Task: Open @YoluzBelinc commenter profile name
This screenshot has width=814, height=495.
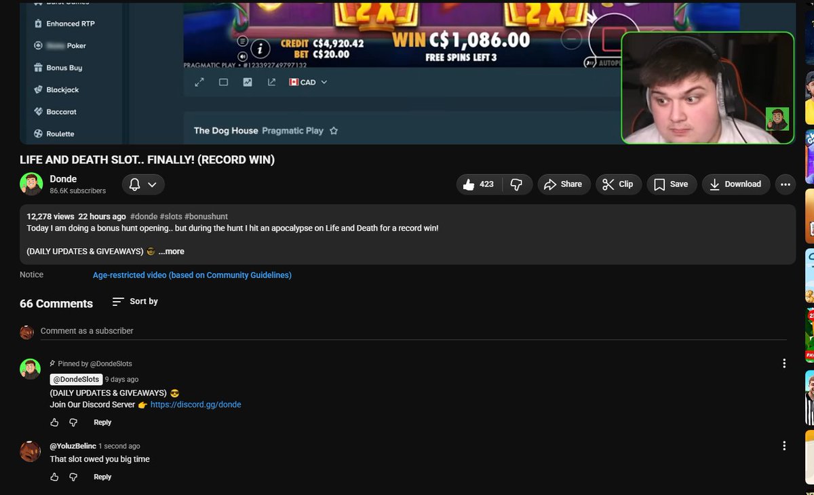Action: 73,446
